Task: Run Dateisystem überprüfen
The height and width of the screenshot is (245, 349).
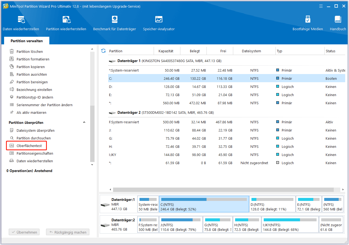Action: pyautogui.click(x=35, y=130)
